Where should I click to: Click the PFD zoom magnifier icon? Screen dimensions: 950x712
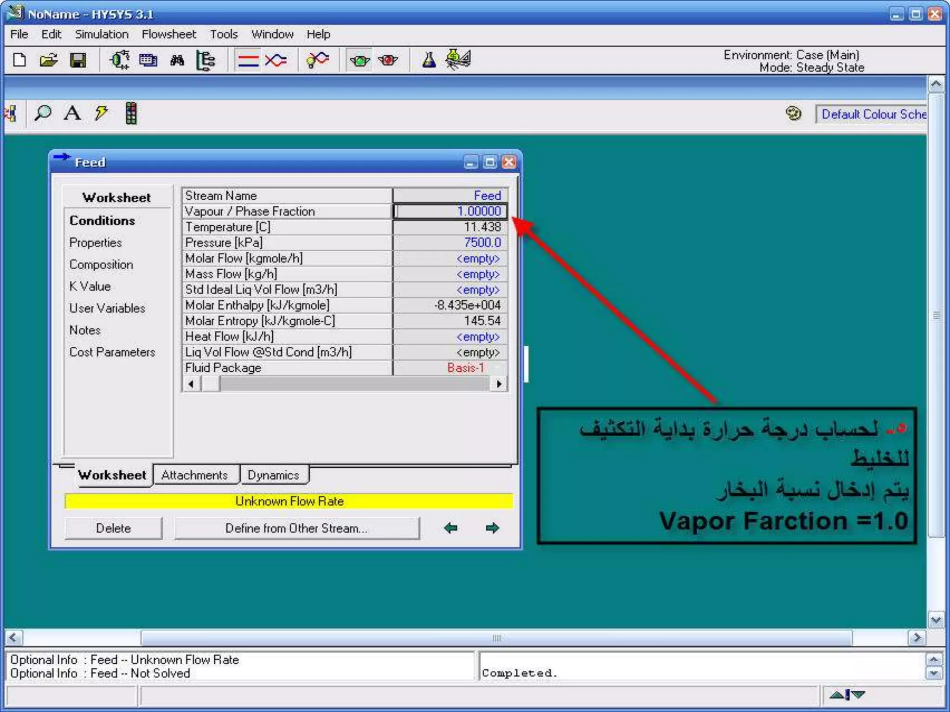tap(43, 113)
